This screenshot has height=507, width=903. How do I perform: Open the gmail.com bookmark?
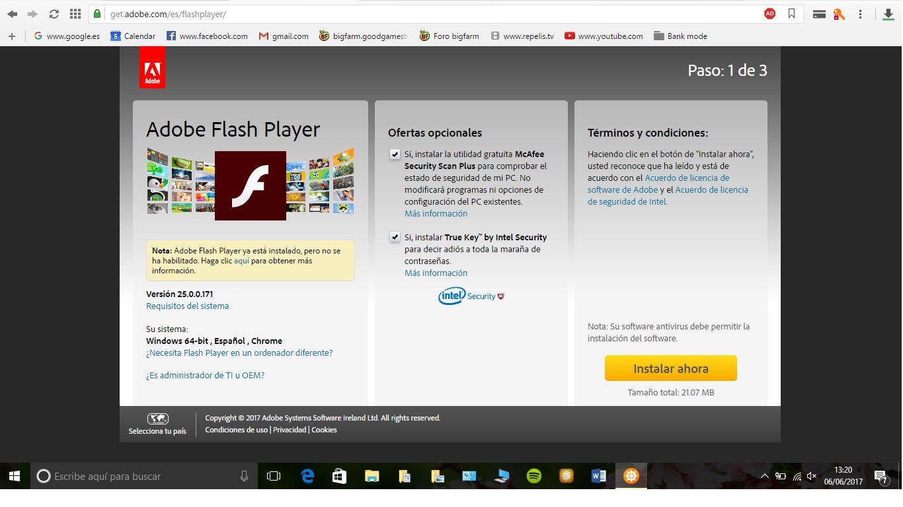point(284,36)
